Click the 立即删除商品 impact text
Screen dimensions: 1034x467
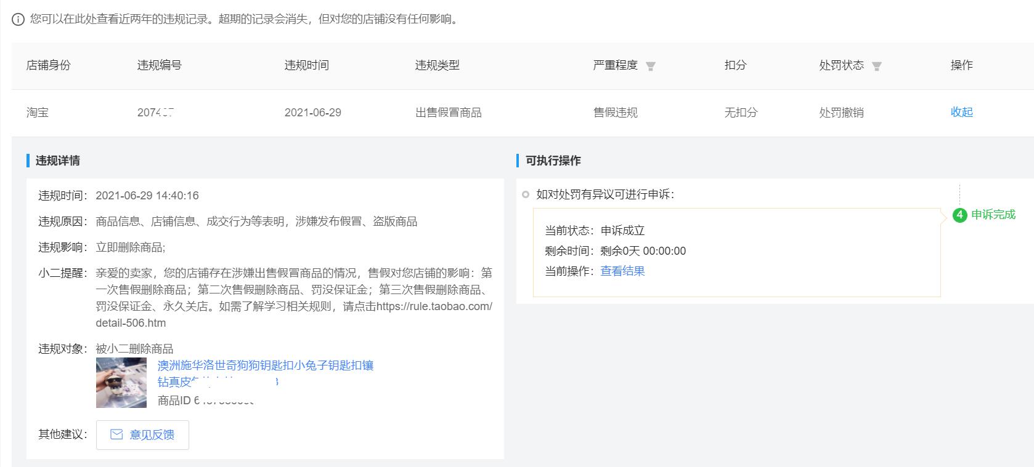(131, 247)
